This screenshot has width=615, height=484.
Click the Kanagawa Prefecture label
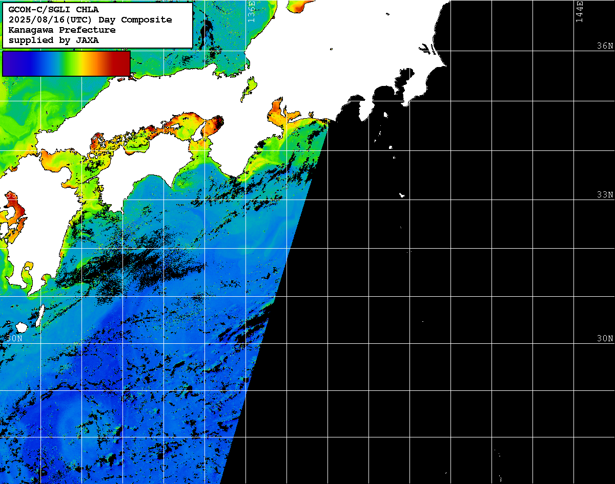61,30
